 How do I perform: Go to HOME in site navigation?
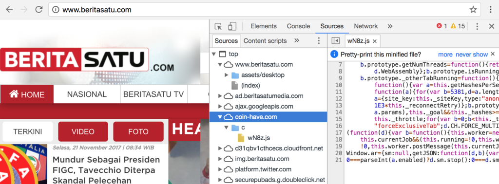27,94
